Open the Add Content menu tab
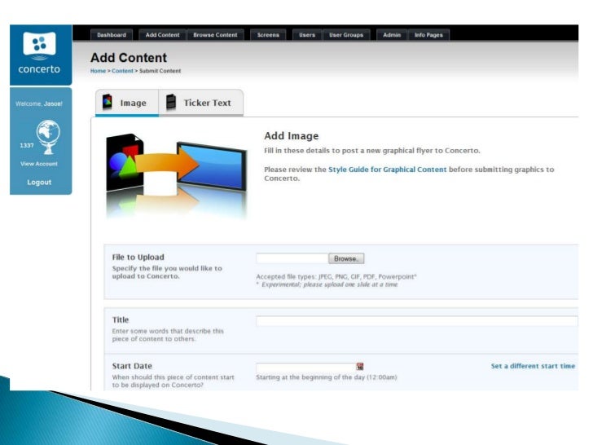Viewport: 593px width, 445px height. coord(163,35)
